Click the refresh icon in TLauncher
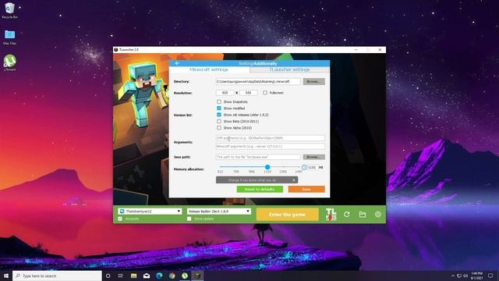Screen dimensions: 499x281 tap(346, 215)
